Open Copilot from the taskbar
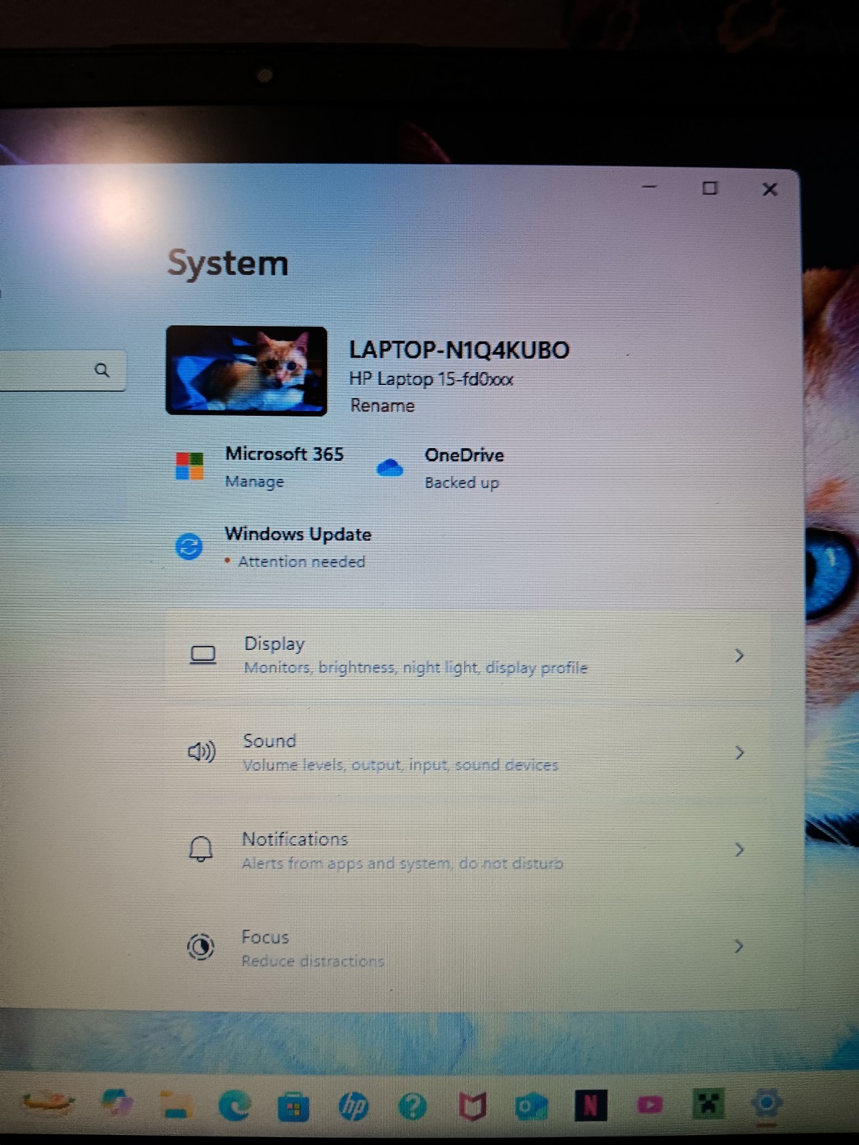This screenshot has width=859, height=1145. click(117, 1103)
